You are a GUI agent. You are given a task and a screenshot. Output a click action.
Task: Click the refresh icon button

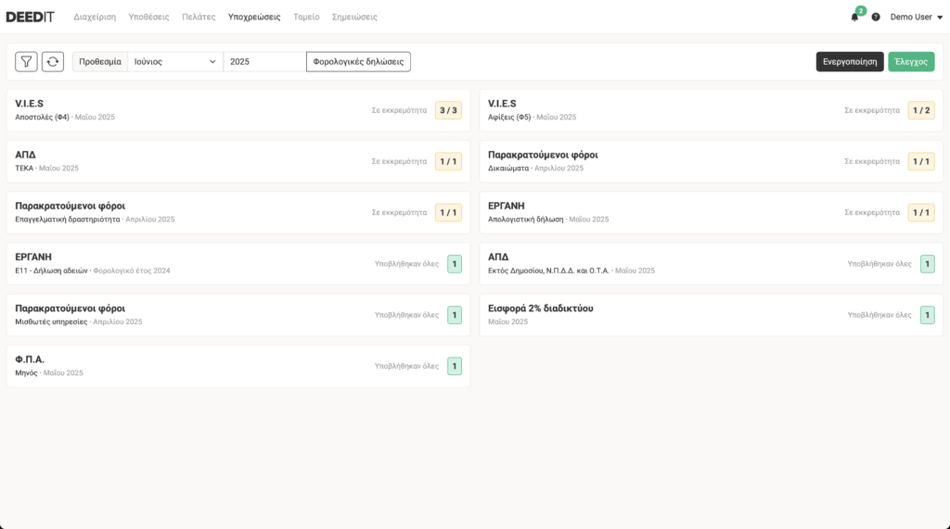[x=53, y=62]
